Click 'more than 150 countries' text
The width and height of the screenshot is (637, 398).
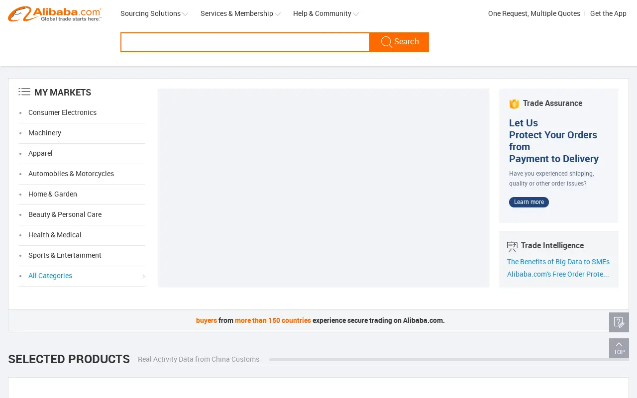click(273, 320)
